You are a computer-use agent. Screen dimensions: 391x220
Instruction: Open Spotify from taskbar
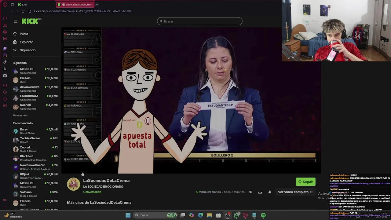tap(263, 215)
